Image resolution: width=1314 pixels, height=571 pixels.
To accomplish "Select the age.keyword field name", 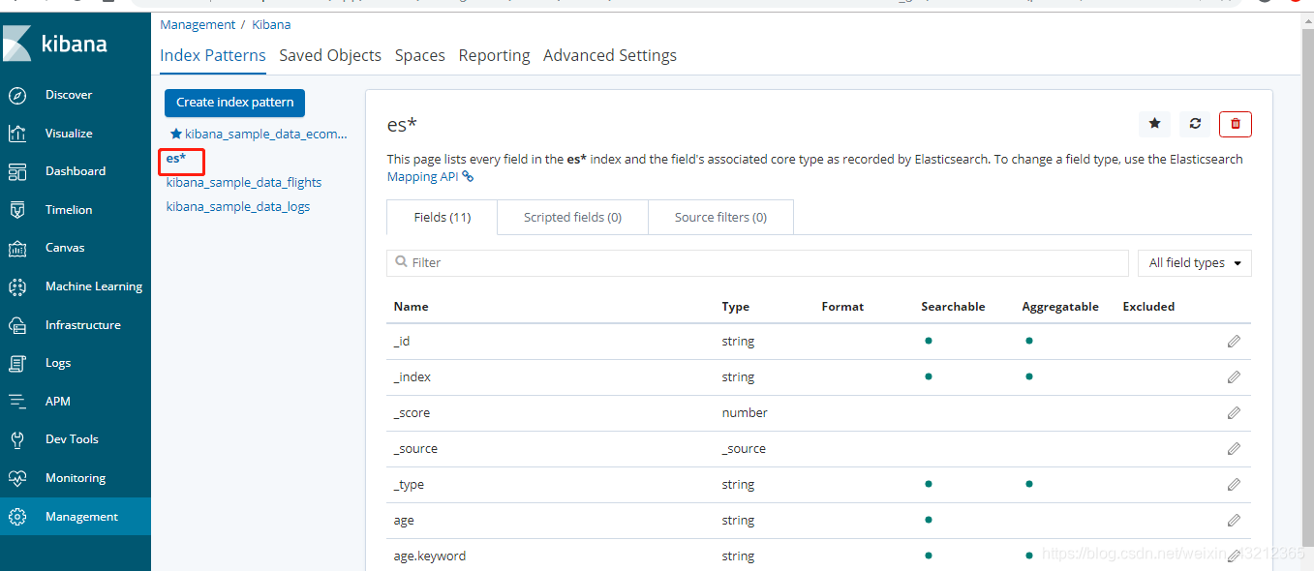I will (430, 556).
